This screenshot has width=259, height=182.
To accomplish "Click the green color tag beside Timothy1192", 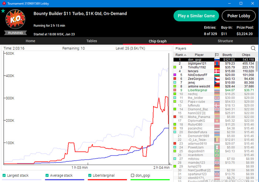I will [x=175, y=67].
